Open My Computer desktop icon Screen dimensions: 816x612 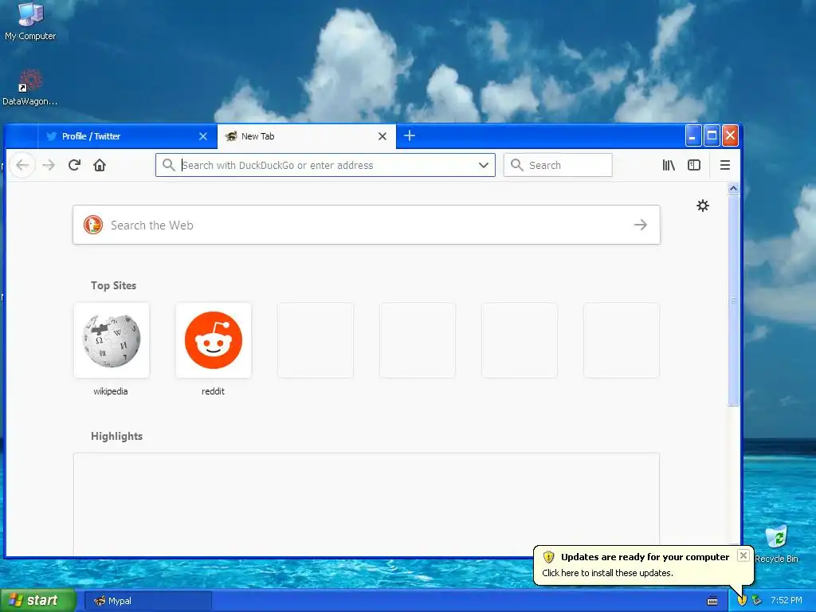pos(30,22)
